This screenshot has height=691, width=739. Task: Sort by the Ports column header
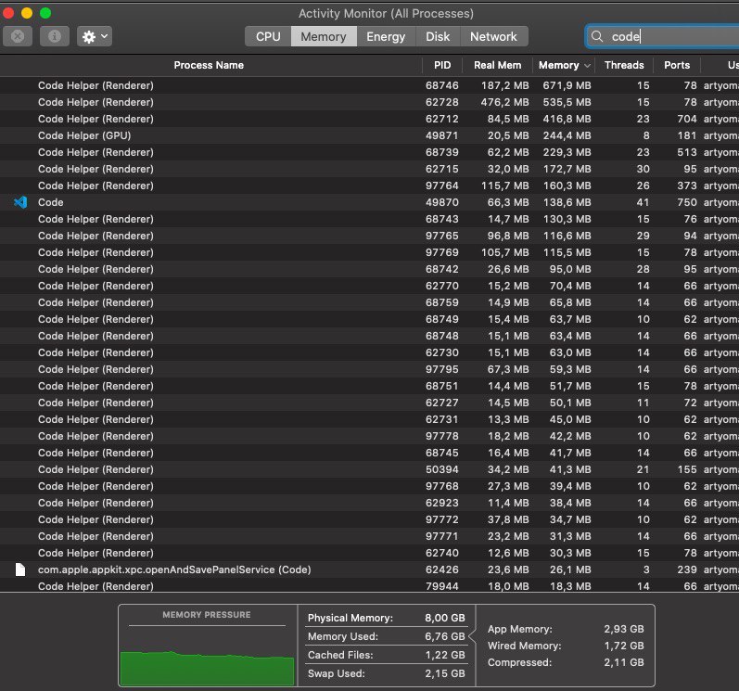[x=677, y=65]
